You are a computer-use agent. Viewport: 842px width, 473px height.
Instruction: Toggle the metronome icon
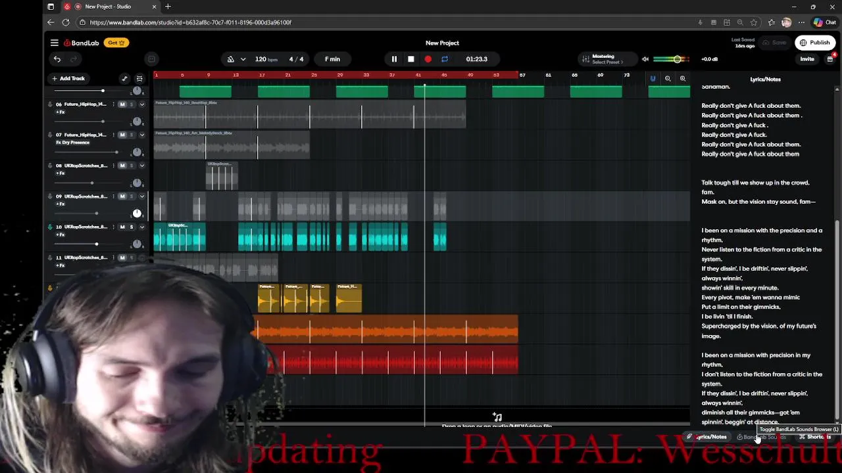click(x=230, y=59)
